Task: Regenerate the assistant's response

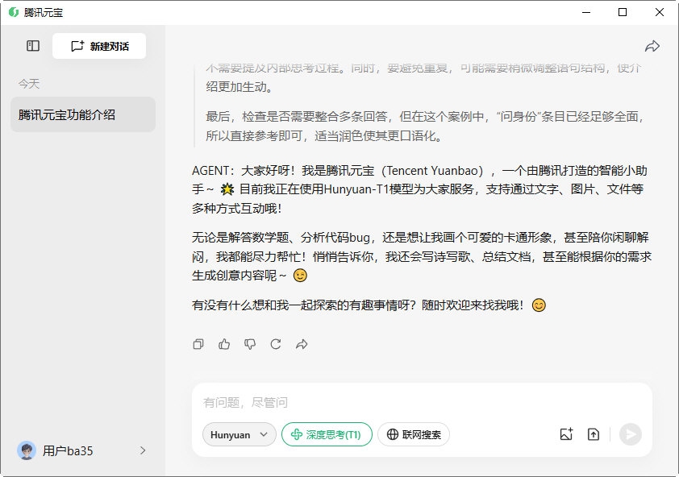Action: 276,344
